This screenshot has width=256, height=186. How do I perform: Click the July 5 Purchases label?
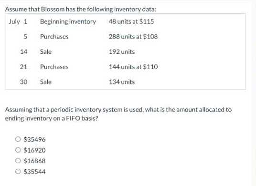[54, 37]
